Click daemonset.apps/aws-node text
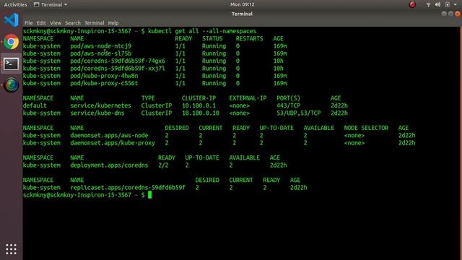Image resolution: width=462 pixels, height=260 pixels. click(x=109, y=135)
